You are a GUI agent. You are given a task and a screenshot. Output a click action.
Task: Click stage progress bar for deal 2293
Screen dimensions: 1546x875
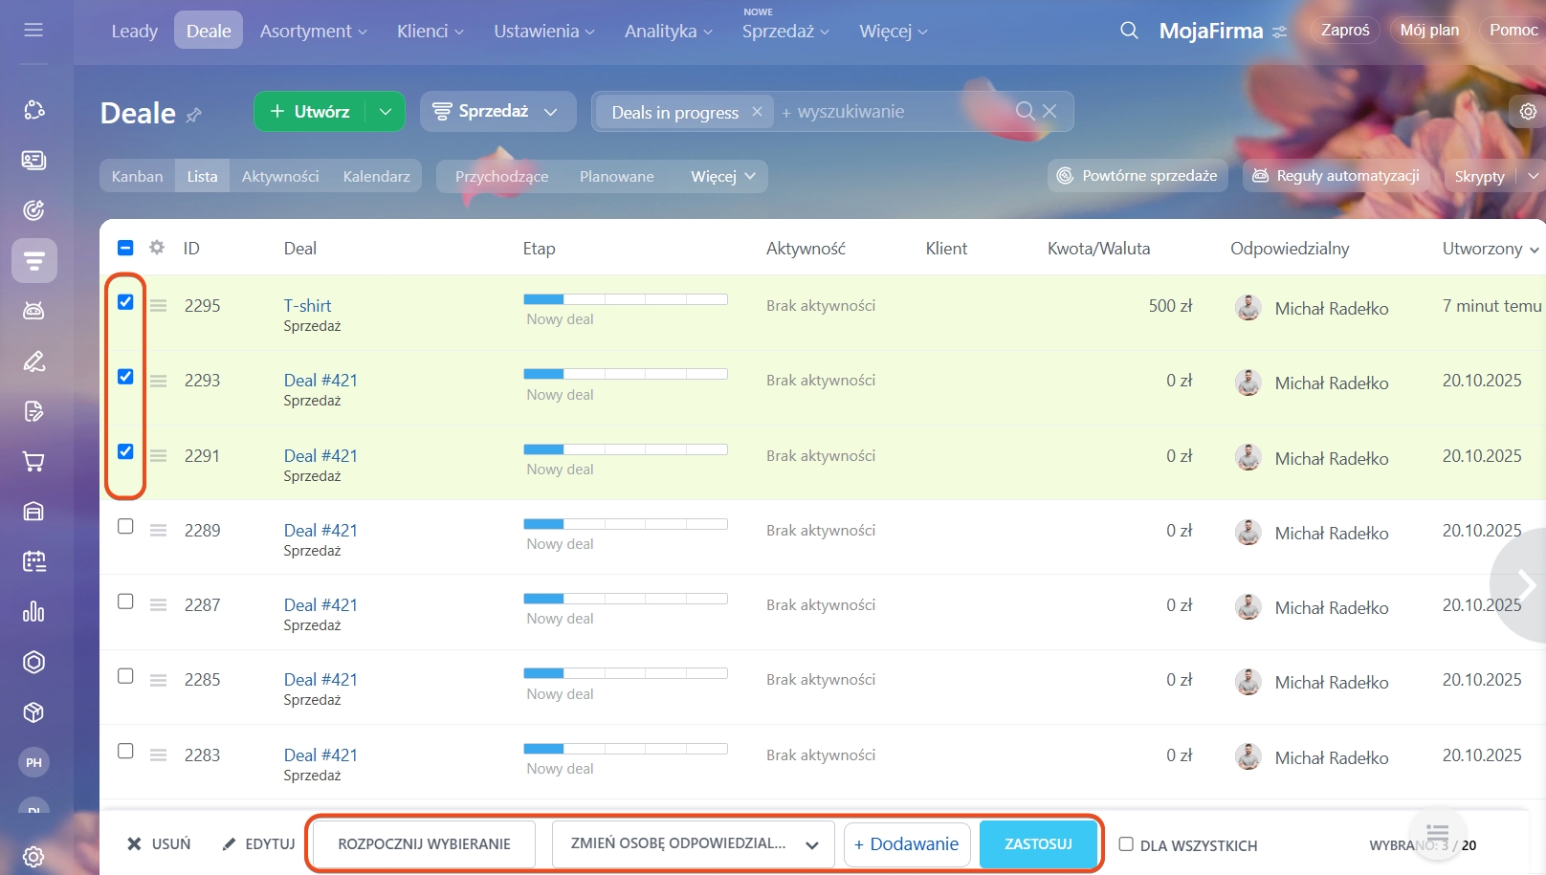tap(625, 374)
